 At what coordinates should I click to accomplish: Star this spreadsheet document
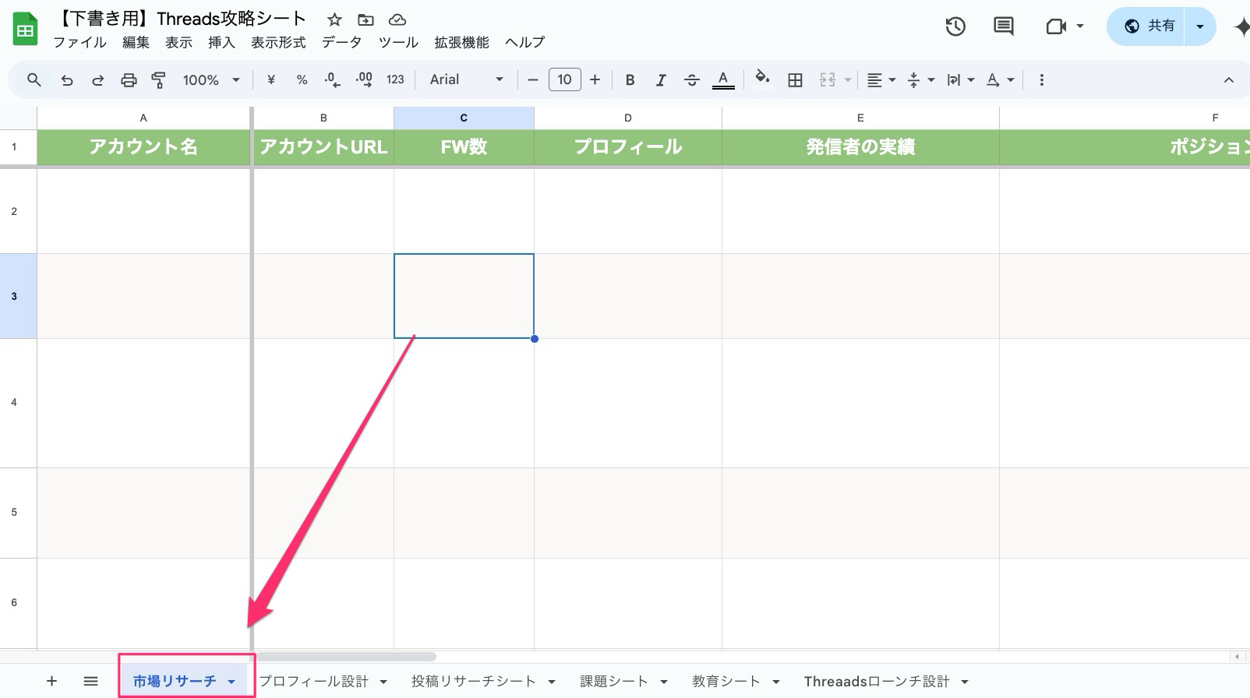click(x=334, y=19)
